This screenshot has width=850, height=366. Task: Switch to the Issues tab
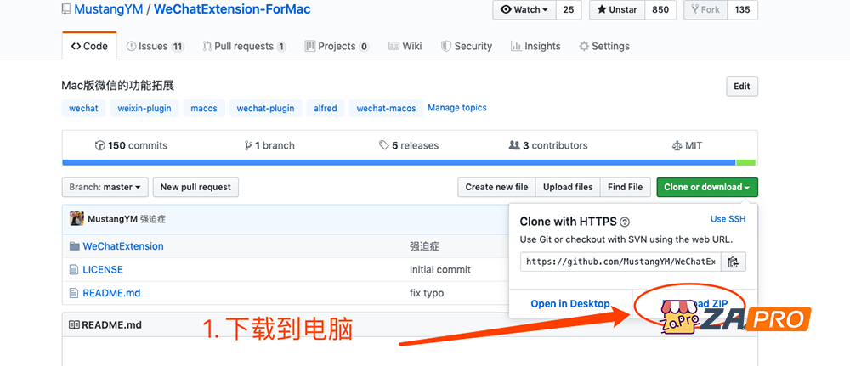click(155, 47)
